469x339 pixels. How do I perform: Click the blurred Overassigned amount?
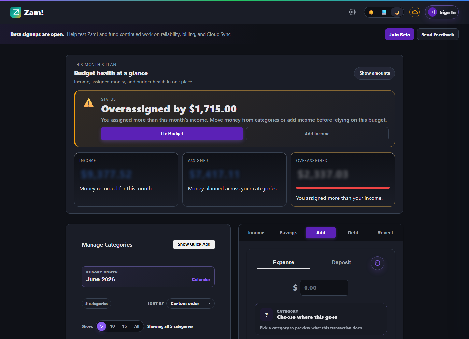point(323,175)
